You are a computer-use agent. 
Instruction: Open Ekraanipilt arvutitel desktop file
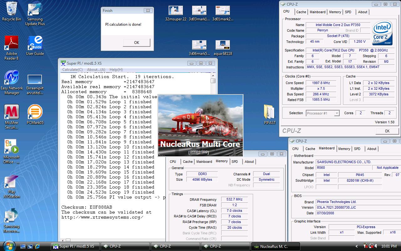coord(35,85)
